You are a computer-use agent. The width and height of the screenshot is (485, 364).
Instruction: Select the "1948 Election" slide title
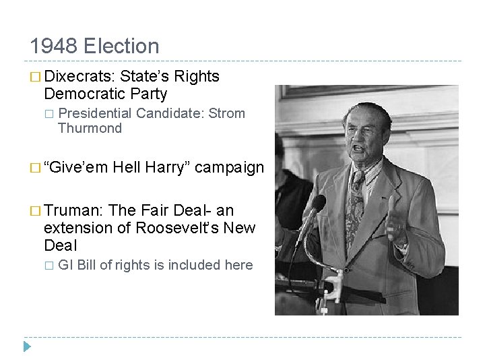(94, 47)
